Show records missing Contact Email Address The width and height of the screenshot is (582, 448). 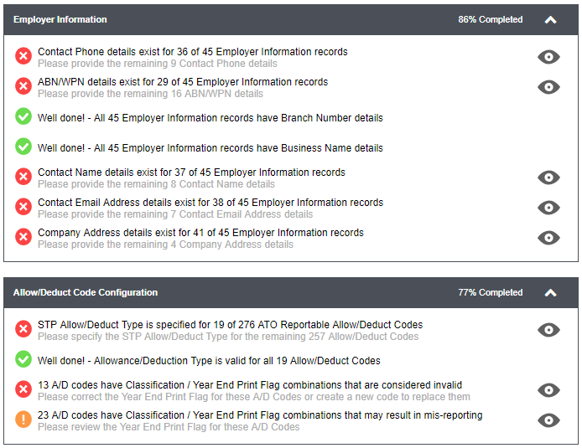548,208
